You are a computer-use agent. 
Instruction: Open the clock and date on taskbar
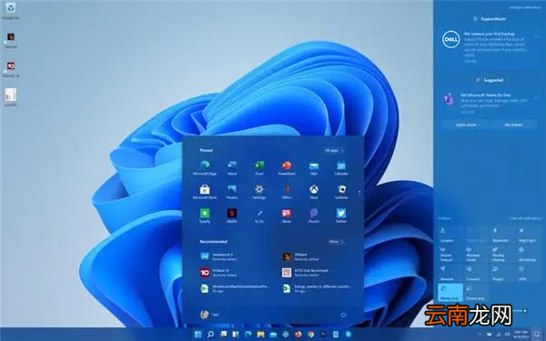point(521,335)
